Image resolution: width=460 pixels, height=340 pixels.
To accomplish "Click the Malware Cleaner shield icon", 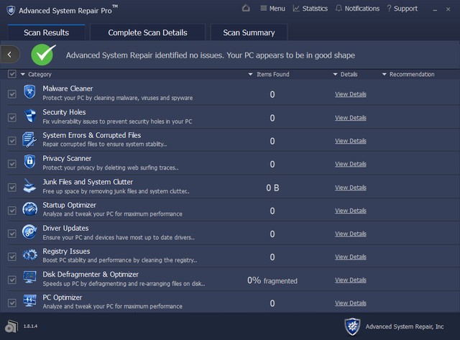I will click(x=29, y=93).
